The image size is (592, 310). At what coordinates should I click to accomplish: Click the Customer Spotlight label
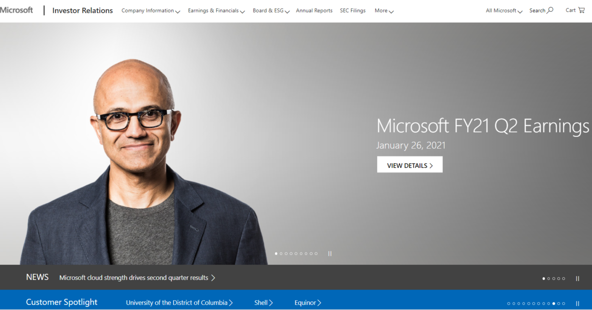click(62, 302)
